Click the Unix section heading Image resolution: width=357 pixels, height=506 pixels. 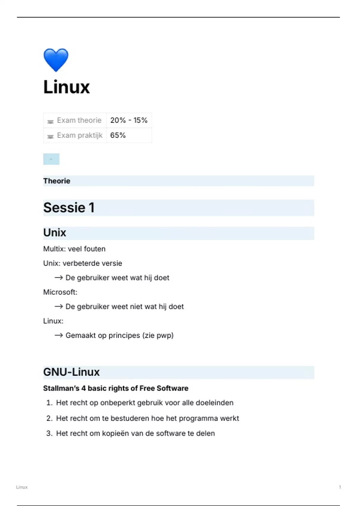pyautogui.click(x=55, y=233)
